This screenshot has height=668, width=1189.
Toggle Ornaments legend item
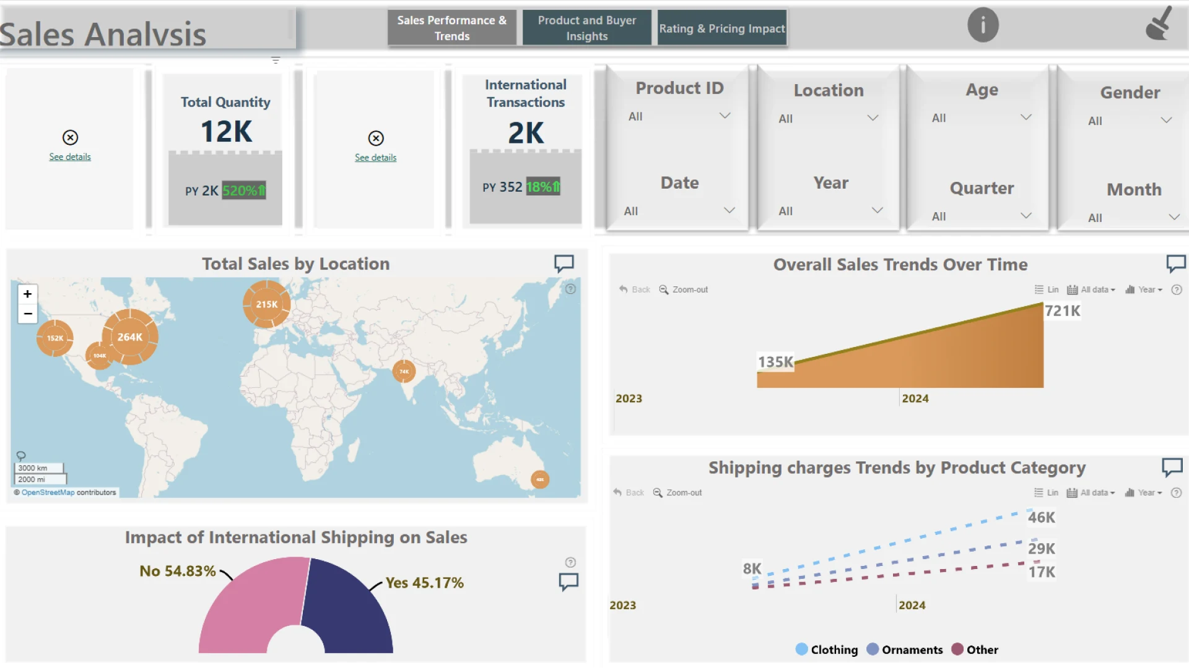(905, 649)
